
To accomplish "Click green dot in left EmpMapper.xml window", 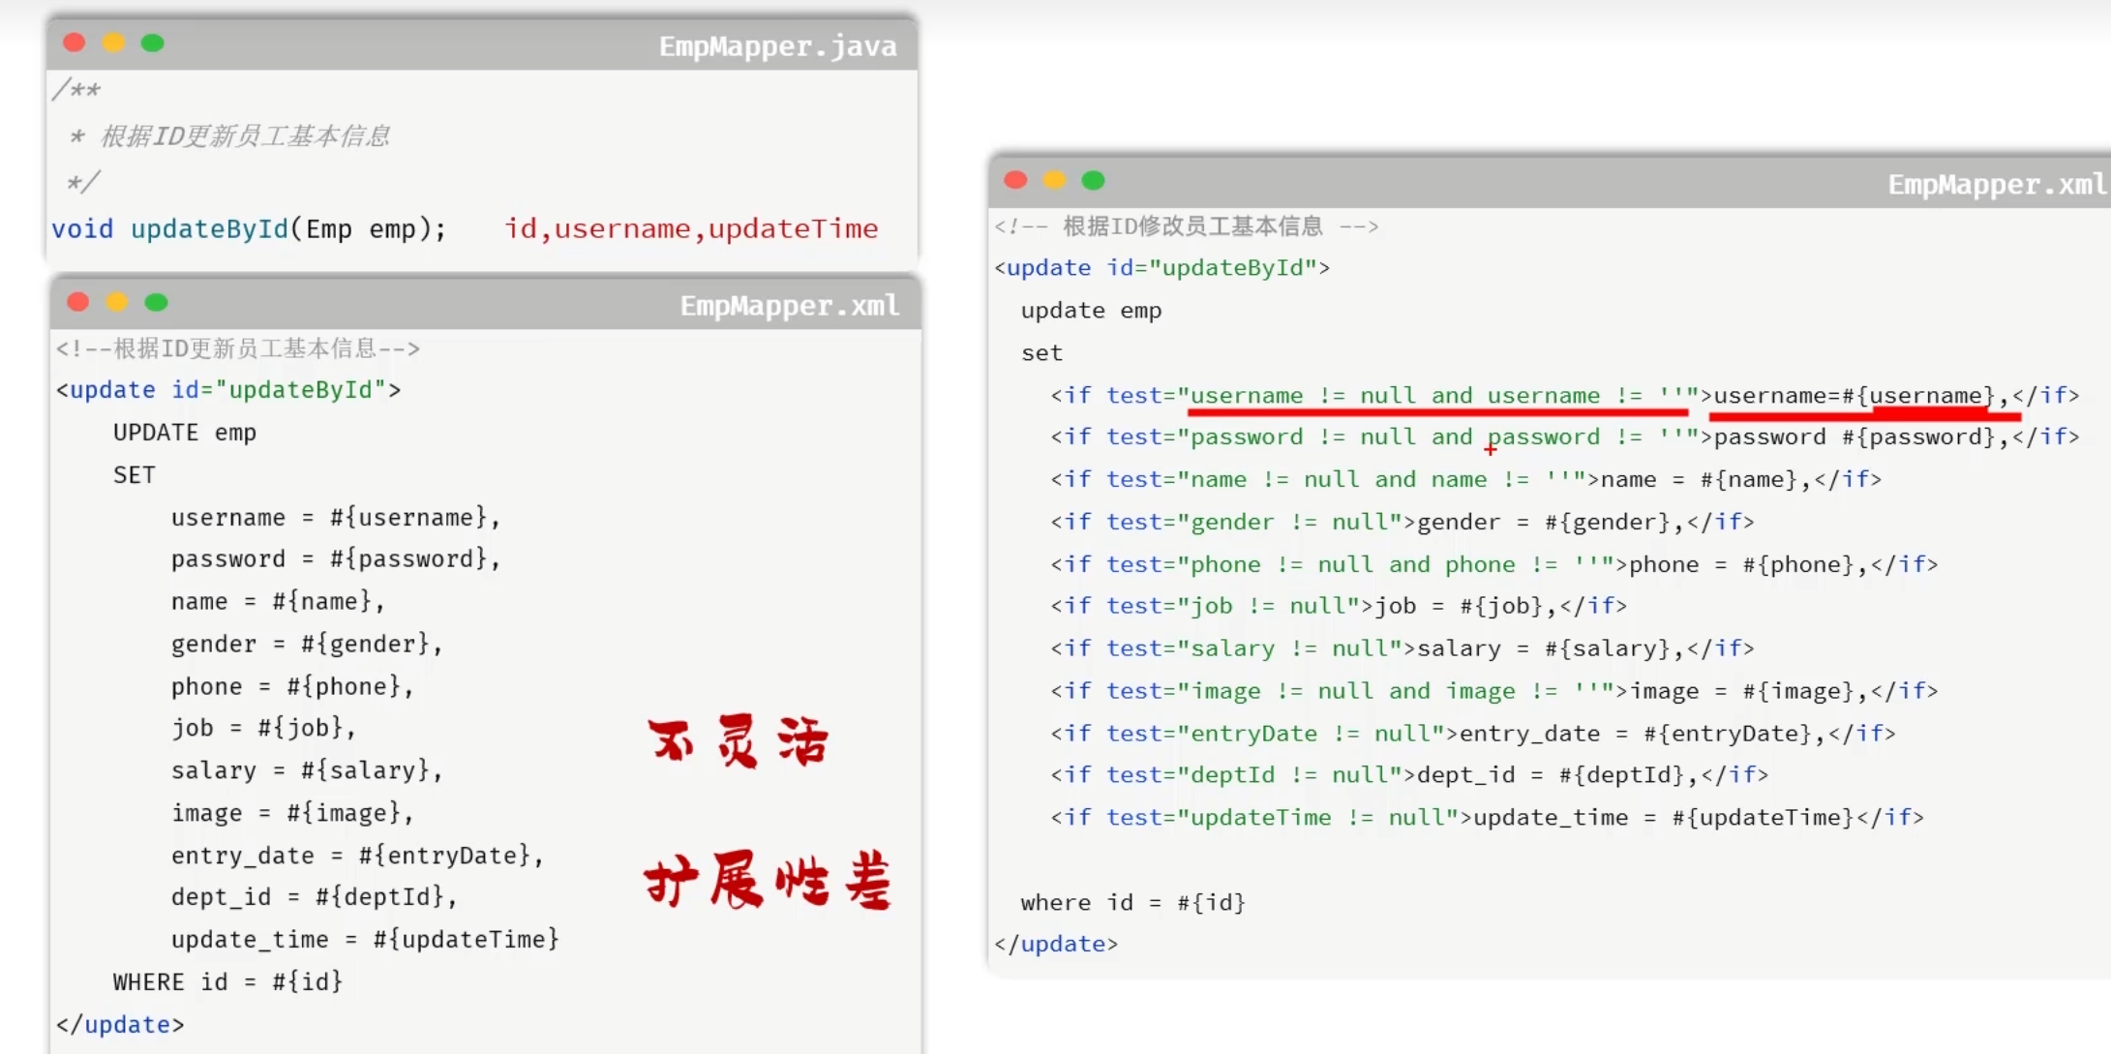I will [156, 302].
